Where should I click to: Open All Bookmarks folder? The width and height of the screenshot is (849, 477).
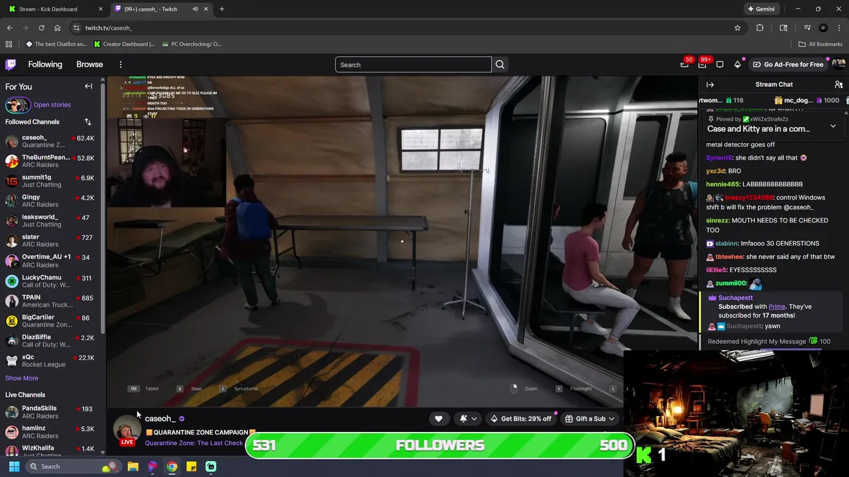[820, 44]
